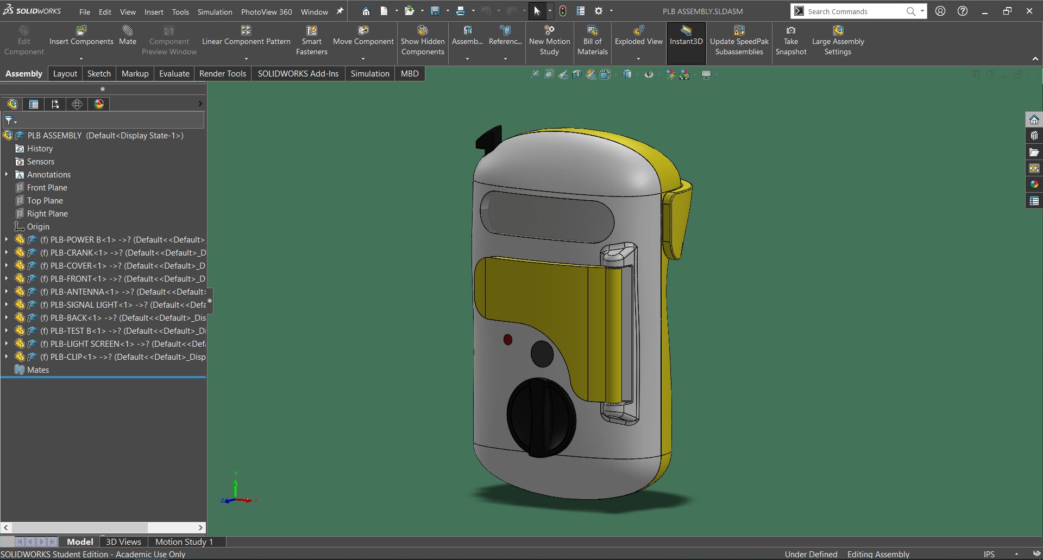
Task: Click Zoom to Fit view icon
Action: click(x=535, y=74)
